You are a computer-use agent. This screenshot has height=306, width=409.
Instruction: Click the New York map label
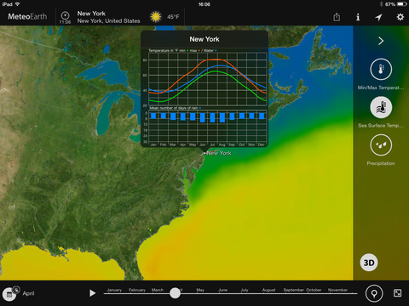[219, 153]
